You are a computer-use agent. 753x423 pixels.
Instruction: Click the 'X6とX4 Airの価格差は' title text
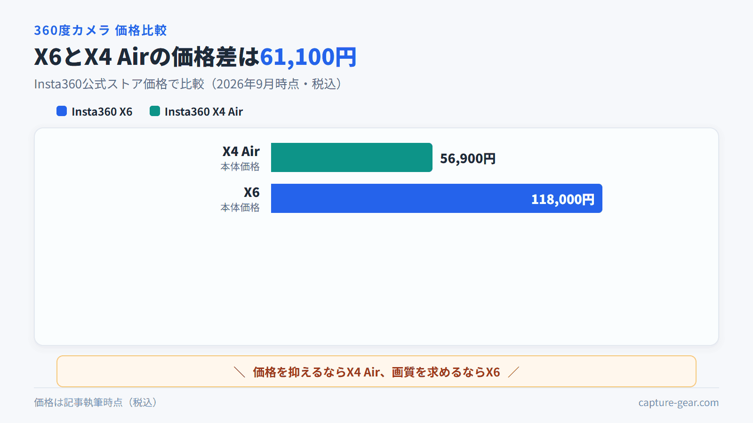[147, 57]
